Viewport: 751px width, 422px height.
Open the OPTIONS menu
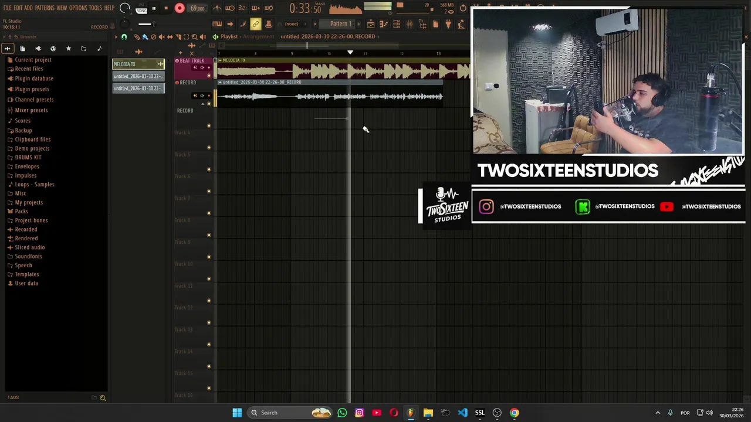coord(78,8)
